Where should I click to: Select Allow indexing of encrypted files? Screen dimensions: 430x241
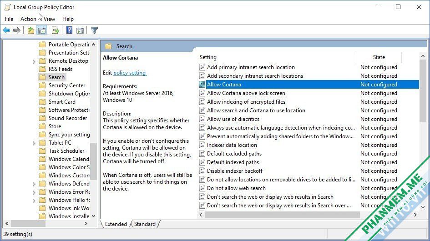(x=246, y=102)
